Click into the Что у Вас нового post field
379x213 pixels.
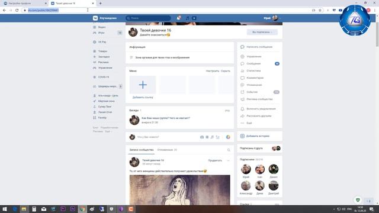pos(167,137)
